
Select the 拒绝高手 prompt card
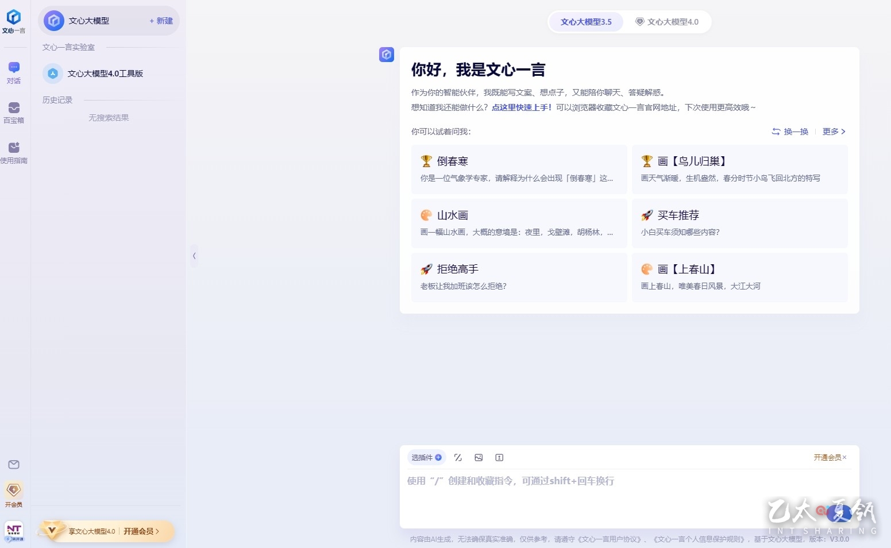click(x=519, y=277)
